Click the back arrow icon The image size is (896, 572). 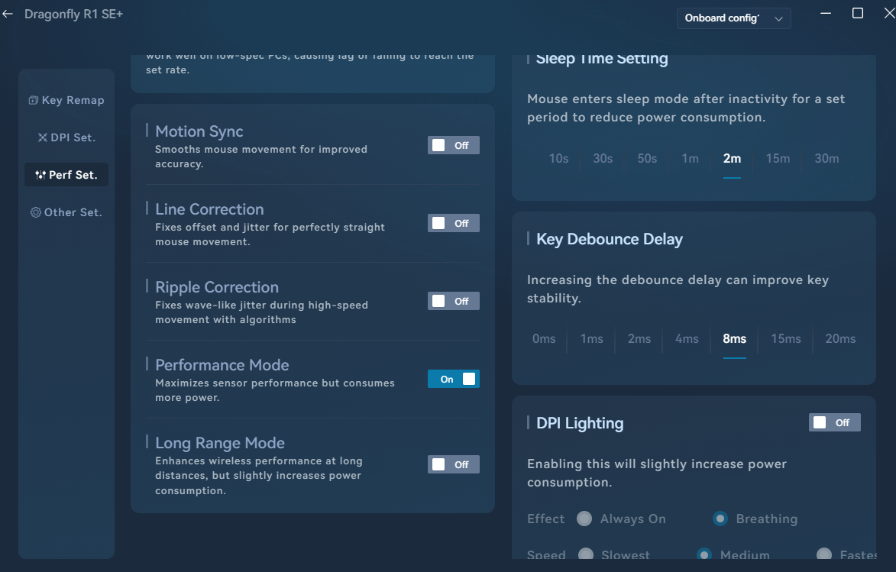click(8, 15)
